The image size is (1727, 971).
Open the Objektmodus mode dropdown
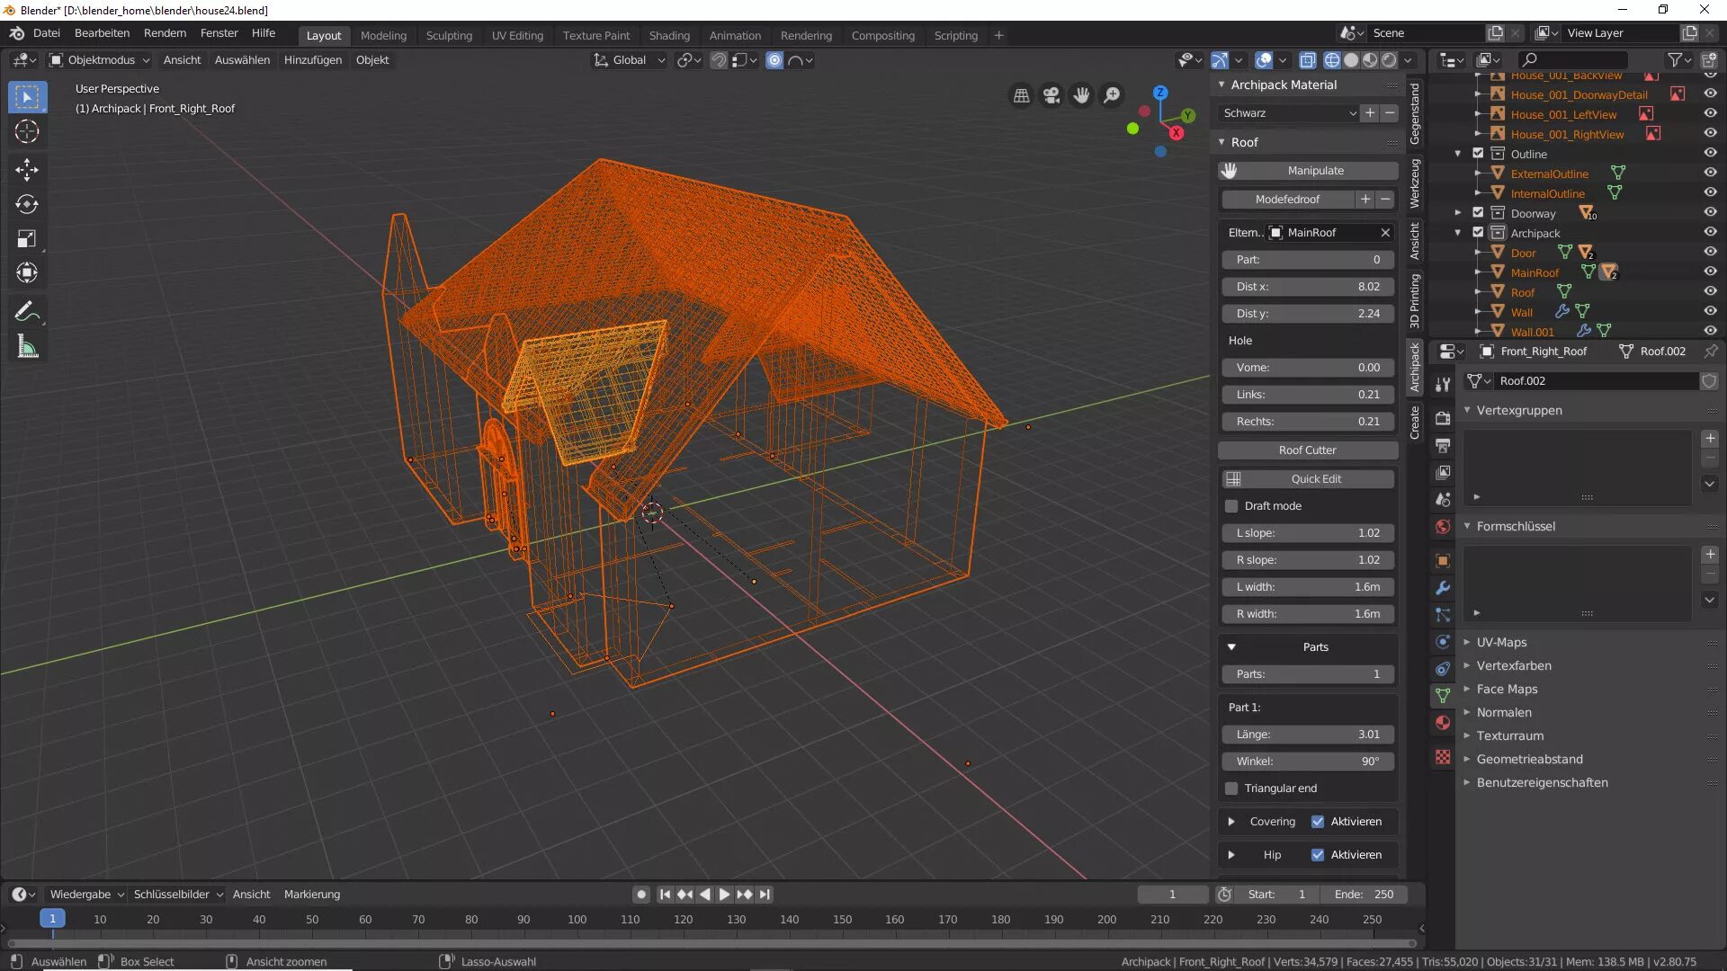pos(99,60)
